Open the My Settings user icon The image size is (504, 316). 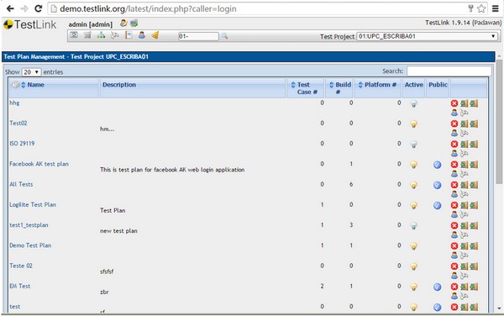pos(123,24)
